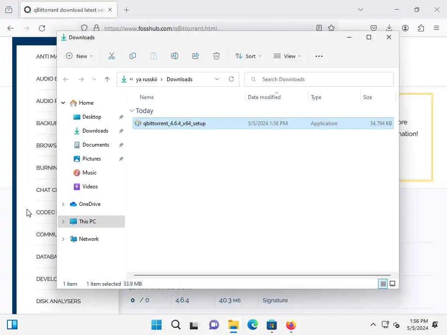
Task: Open the New item dropdown
Action: [x=79, y=56]
